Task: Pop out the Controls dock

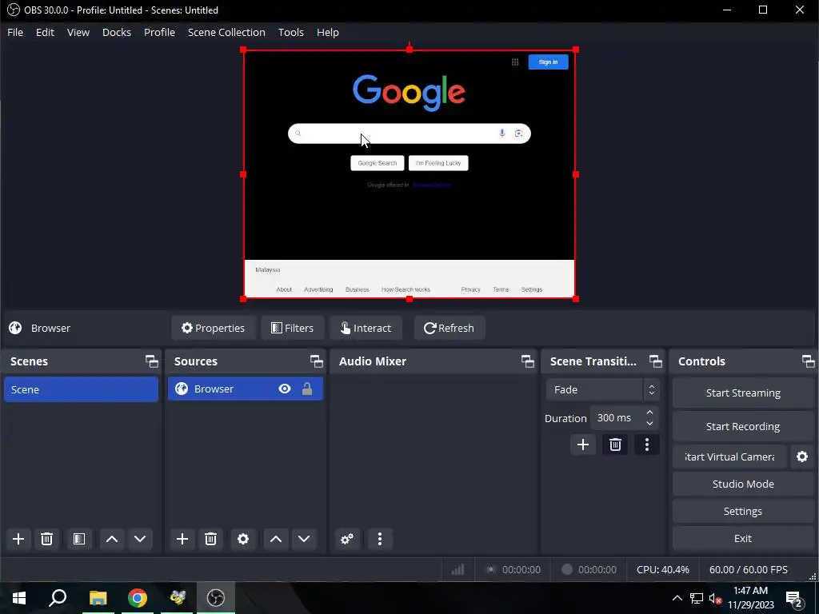Action: (808, 361)
